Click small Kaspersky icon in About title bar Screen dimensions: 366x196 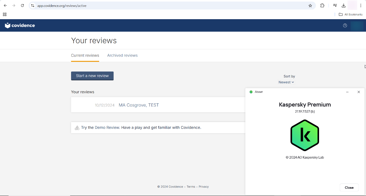pos(251,92)
